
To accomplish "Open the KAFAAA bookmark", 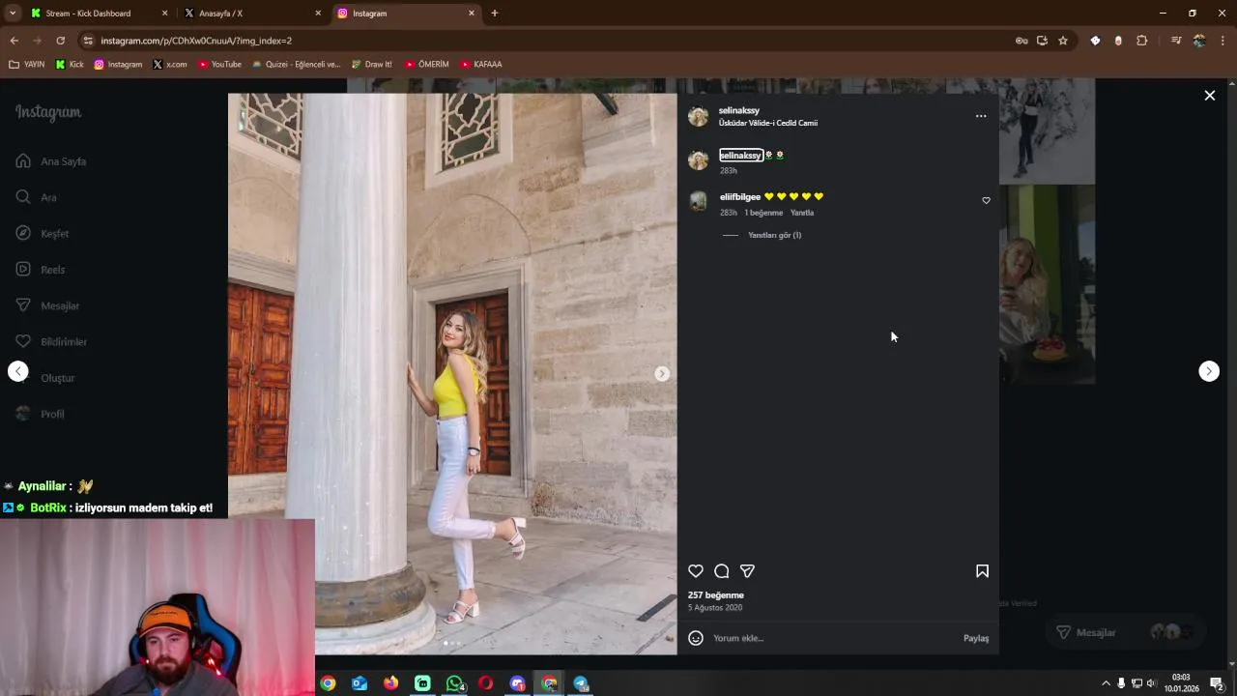I will [x=480, y=65].
